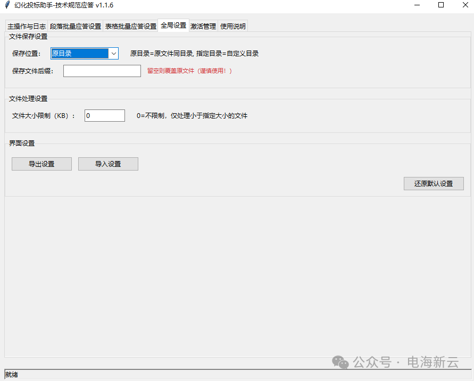Minimize the 幻化投标助手 window

point(416,5)
